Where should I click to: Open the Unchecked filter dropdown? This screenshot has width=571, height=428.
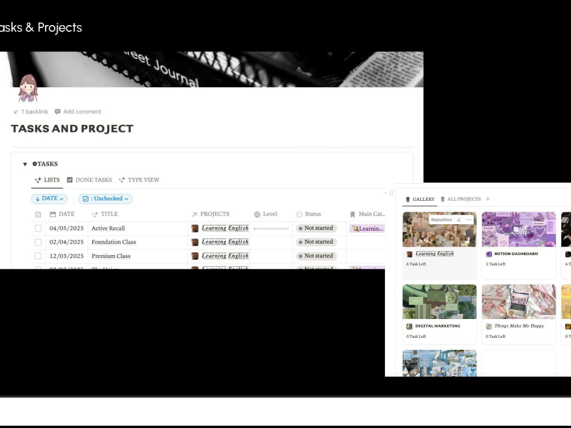point(105,199)
